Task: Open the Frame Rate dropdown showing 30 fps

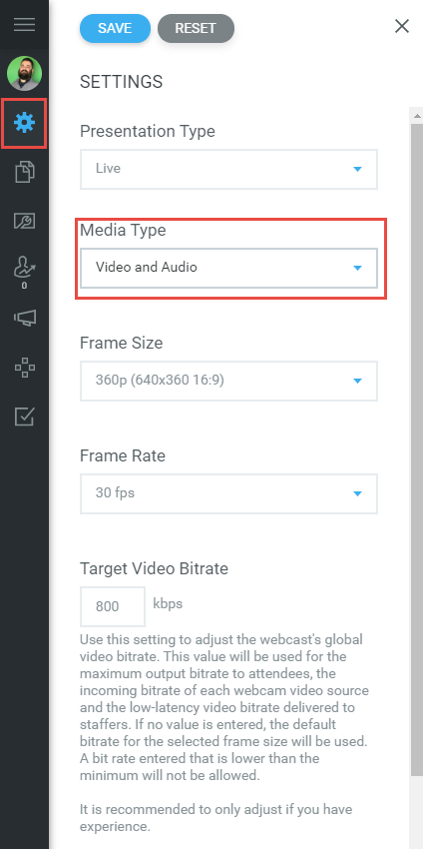Action: 228,493
